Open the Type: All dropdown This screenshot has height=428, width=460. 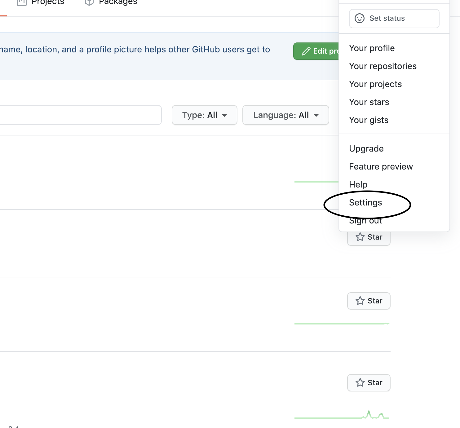click(204, 115)
